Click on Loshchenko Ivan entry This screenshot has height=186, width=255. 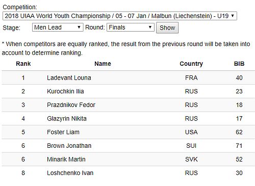[70, 173]
